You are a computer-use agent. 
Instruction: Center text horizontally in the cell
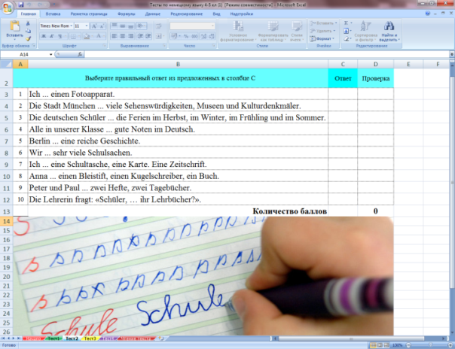tap(123, 36)
